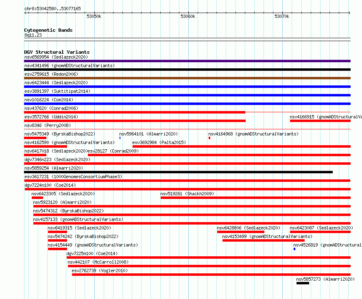362x299 pixels.
Task: Open esv28127 (Conrad2009) label
Action: pyautogui.click(x=113, y=151)
